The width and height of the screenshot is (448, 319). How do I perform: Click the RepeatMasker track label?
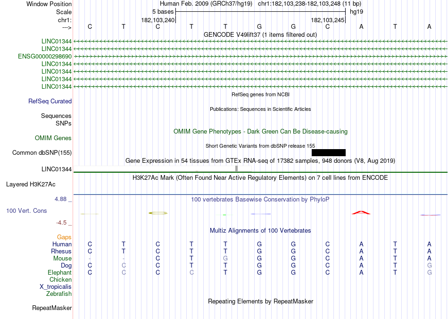point(52,308)
